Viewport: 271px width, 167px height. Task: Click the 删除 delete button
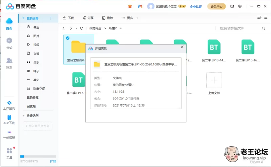coord(107,18)
